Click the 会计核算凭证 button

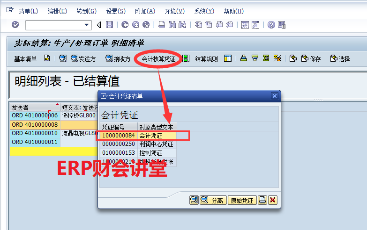point(158,59)
